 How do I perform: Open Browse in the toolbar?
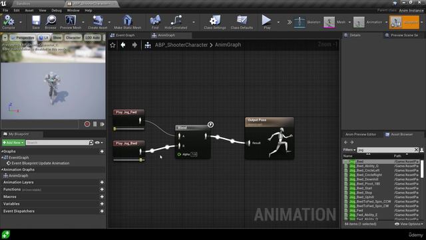[51, 22]
